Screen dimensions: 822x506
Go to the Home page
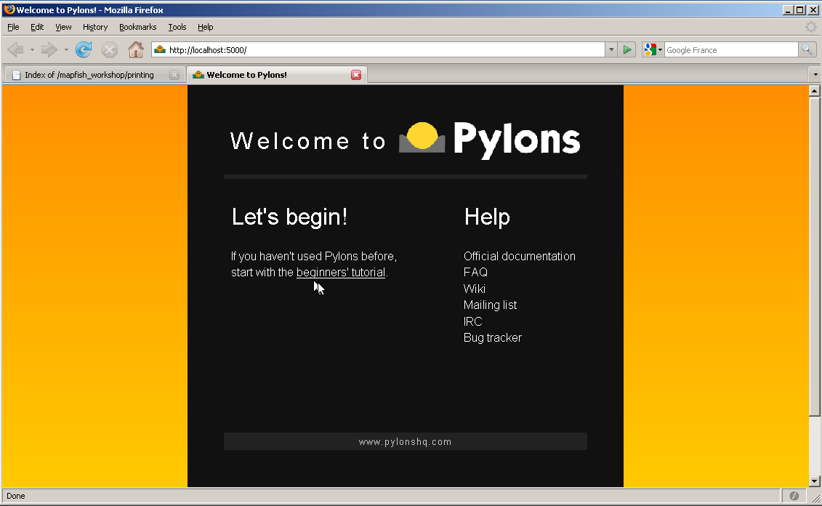click(x=136, y=50)
